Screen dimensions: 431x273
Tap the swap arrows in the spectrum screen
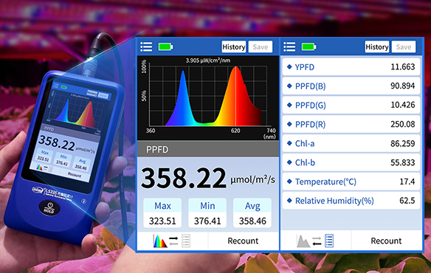[173, 241]
